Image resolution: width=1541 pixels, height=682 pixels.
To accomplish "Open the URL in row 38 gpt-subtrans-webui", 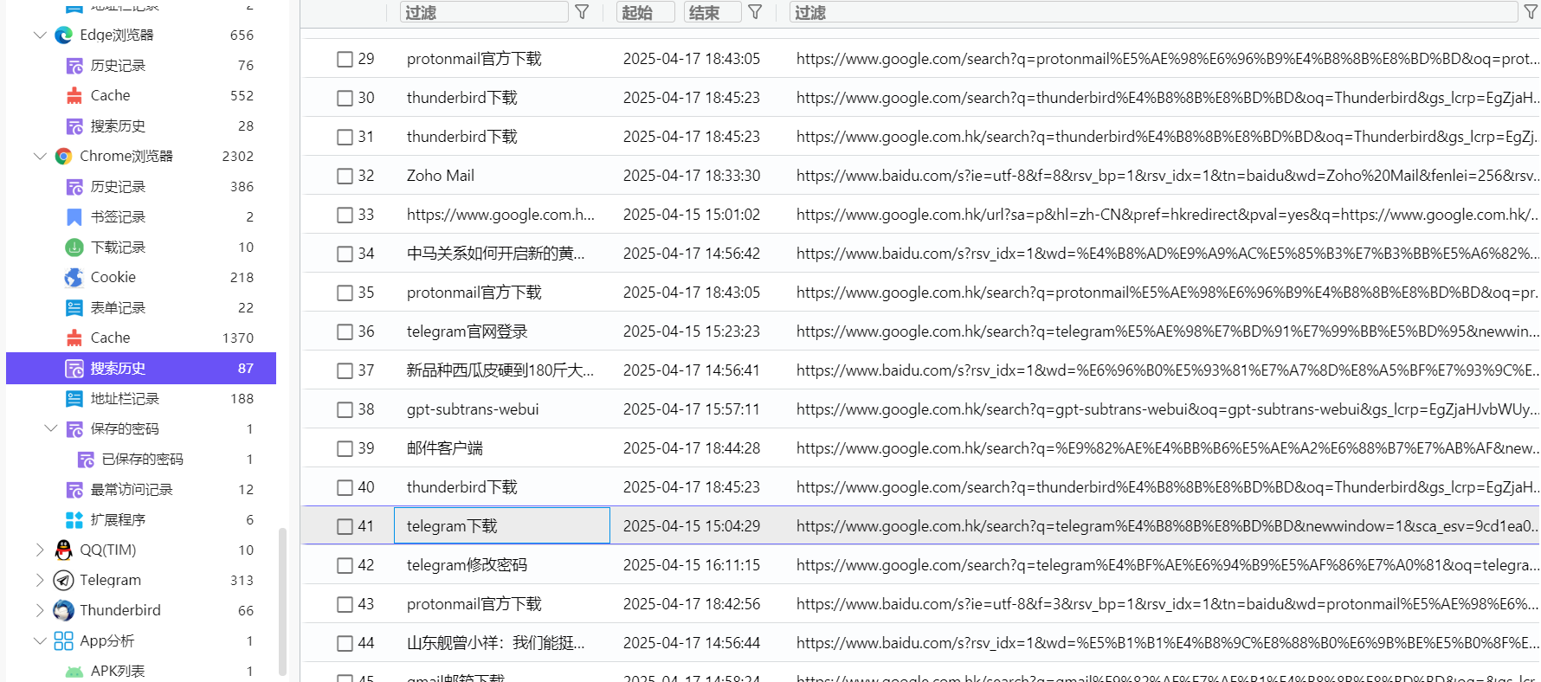I will 1167,409.
